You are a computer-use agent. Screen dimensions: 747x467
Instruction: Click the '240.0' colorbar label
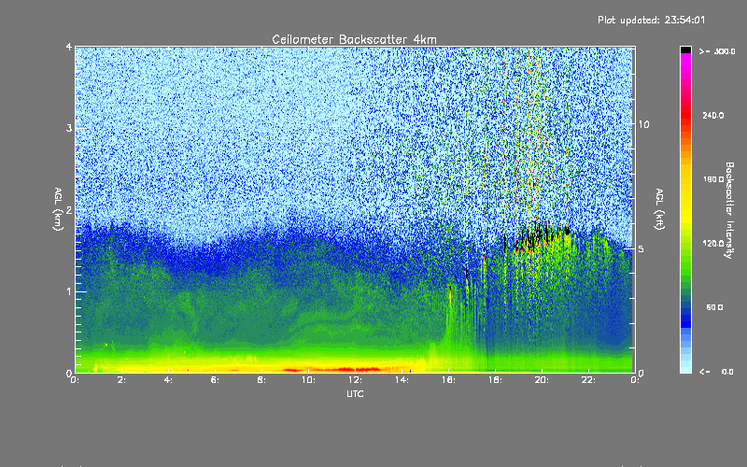[713, 115]
